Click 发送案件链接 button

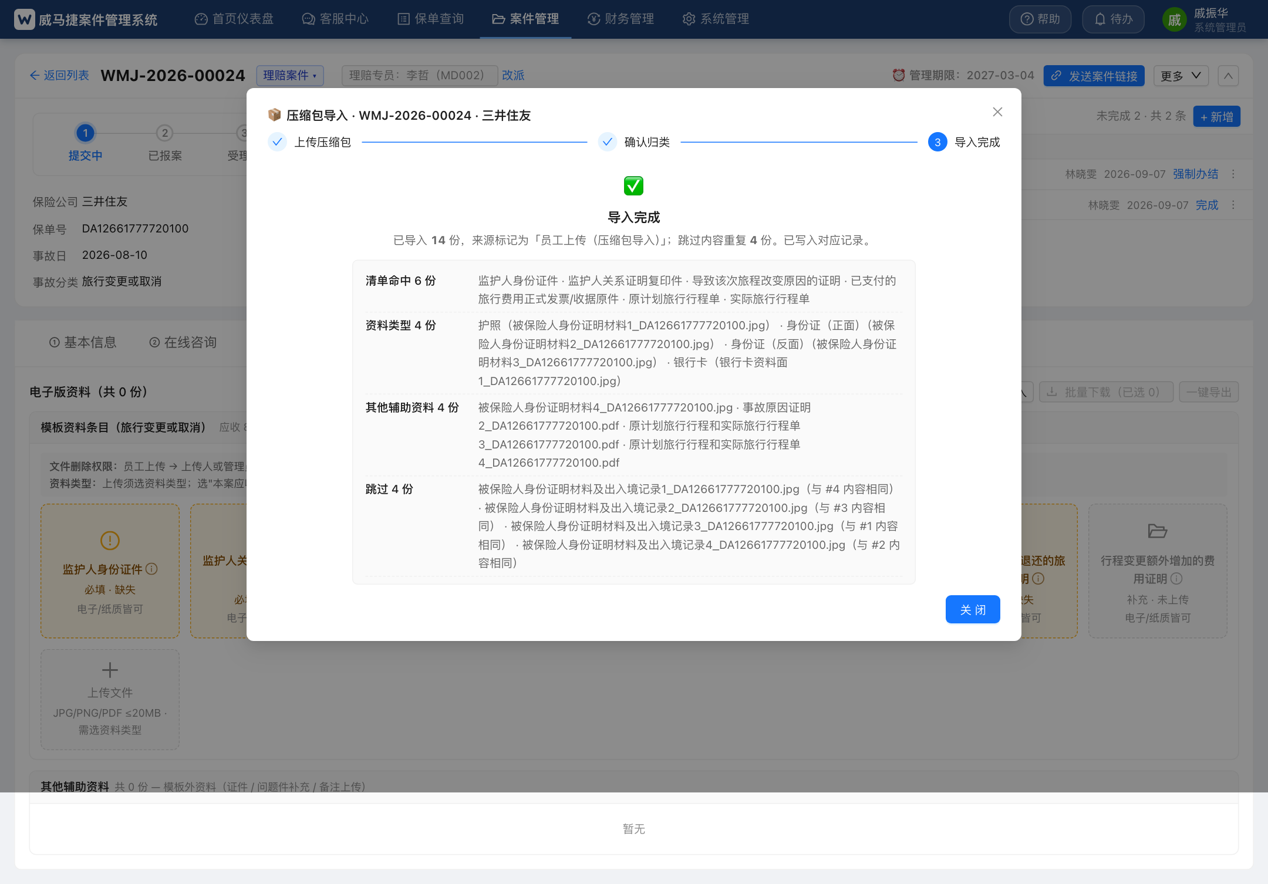click(1094, 76)
